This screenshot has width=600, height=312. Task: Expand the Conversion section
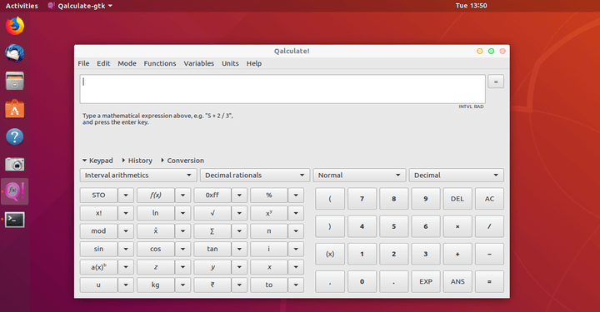182,161
